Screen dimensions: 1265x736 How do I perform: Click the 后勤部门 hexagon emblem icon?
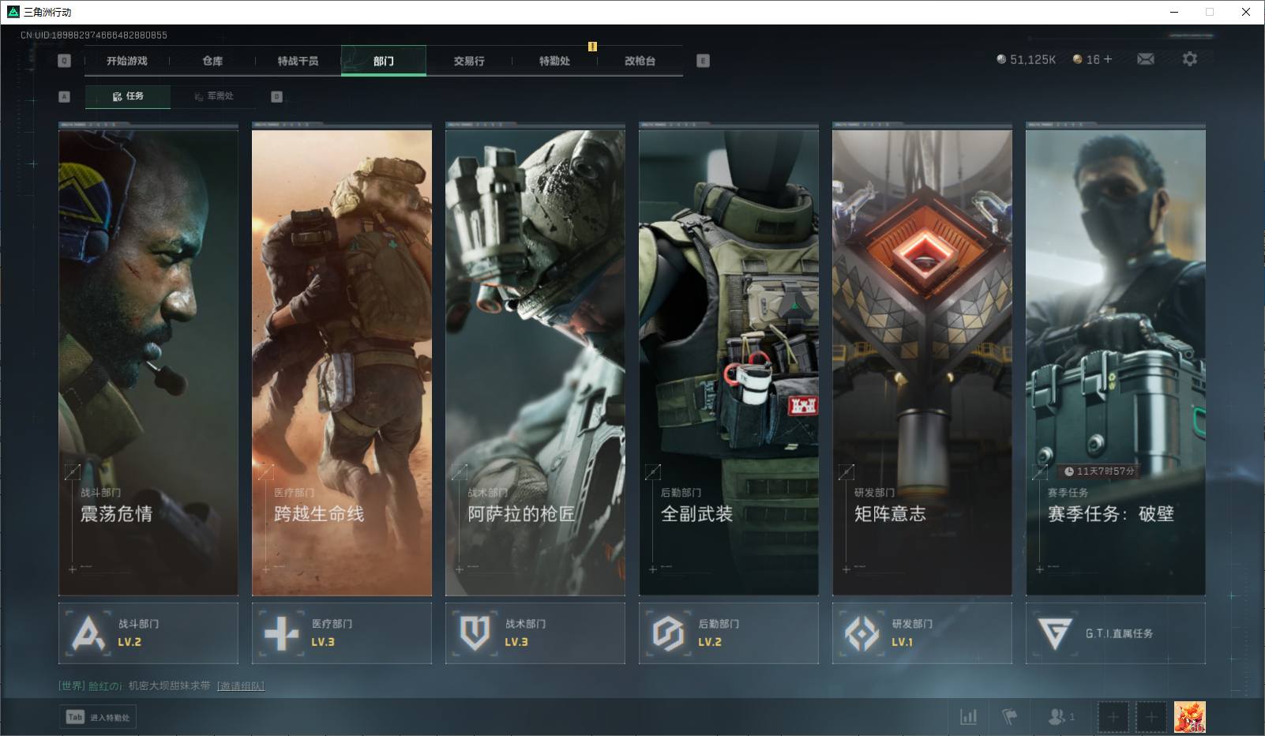pos(668,633)
